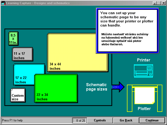Close the Learning Capture window
Screen dimensions: 167x125
[x=163, y=3]
